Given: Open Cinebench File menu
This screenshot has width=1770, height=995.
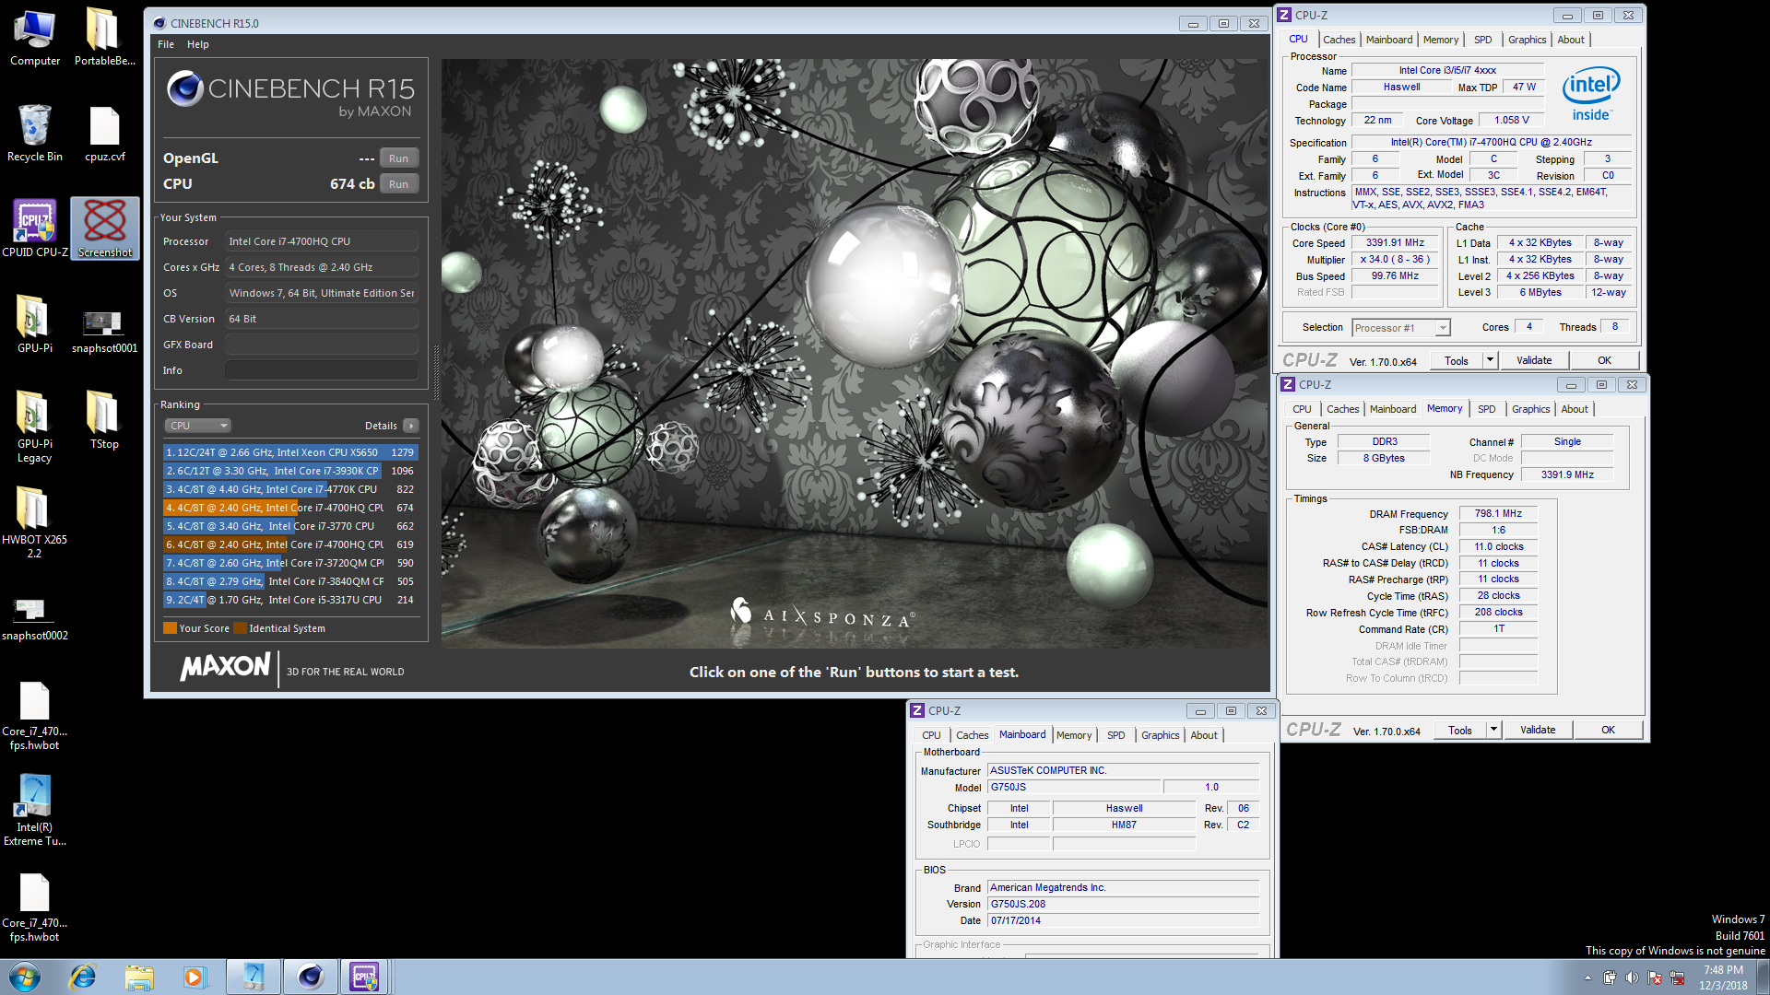Looking at the screenshot, I should [166, 44].
